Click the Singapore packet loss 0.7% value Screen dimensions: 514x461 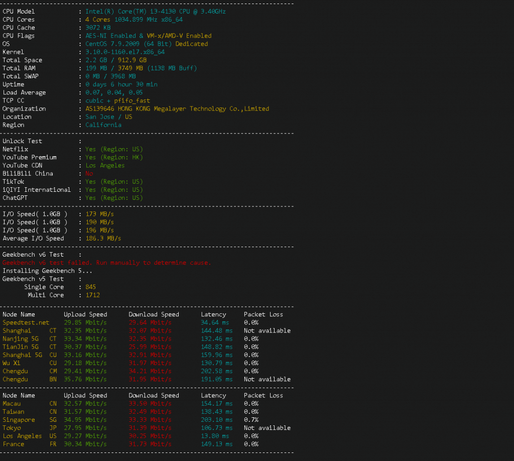pos(251,420)
